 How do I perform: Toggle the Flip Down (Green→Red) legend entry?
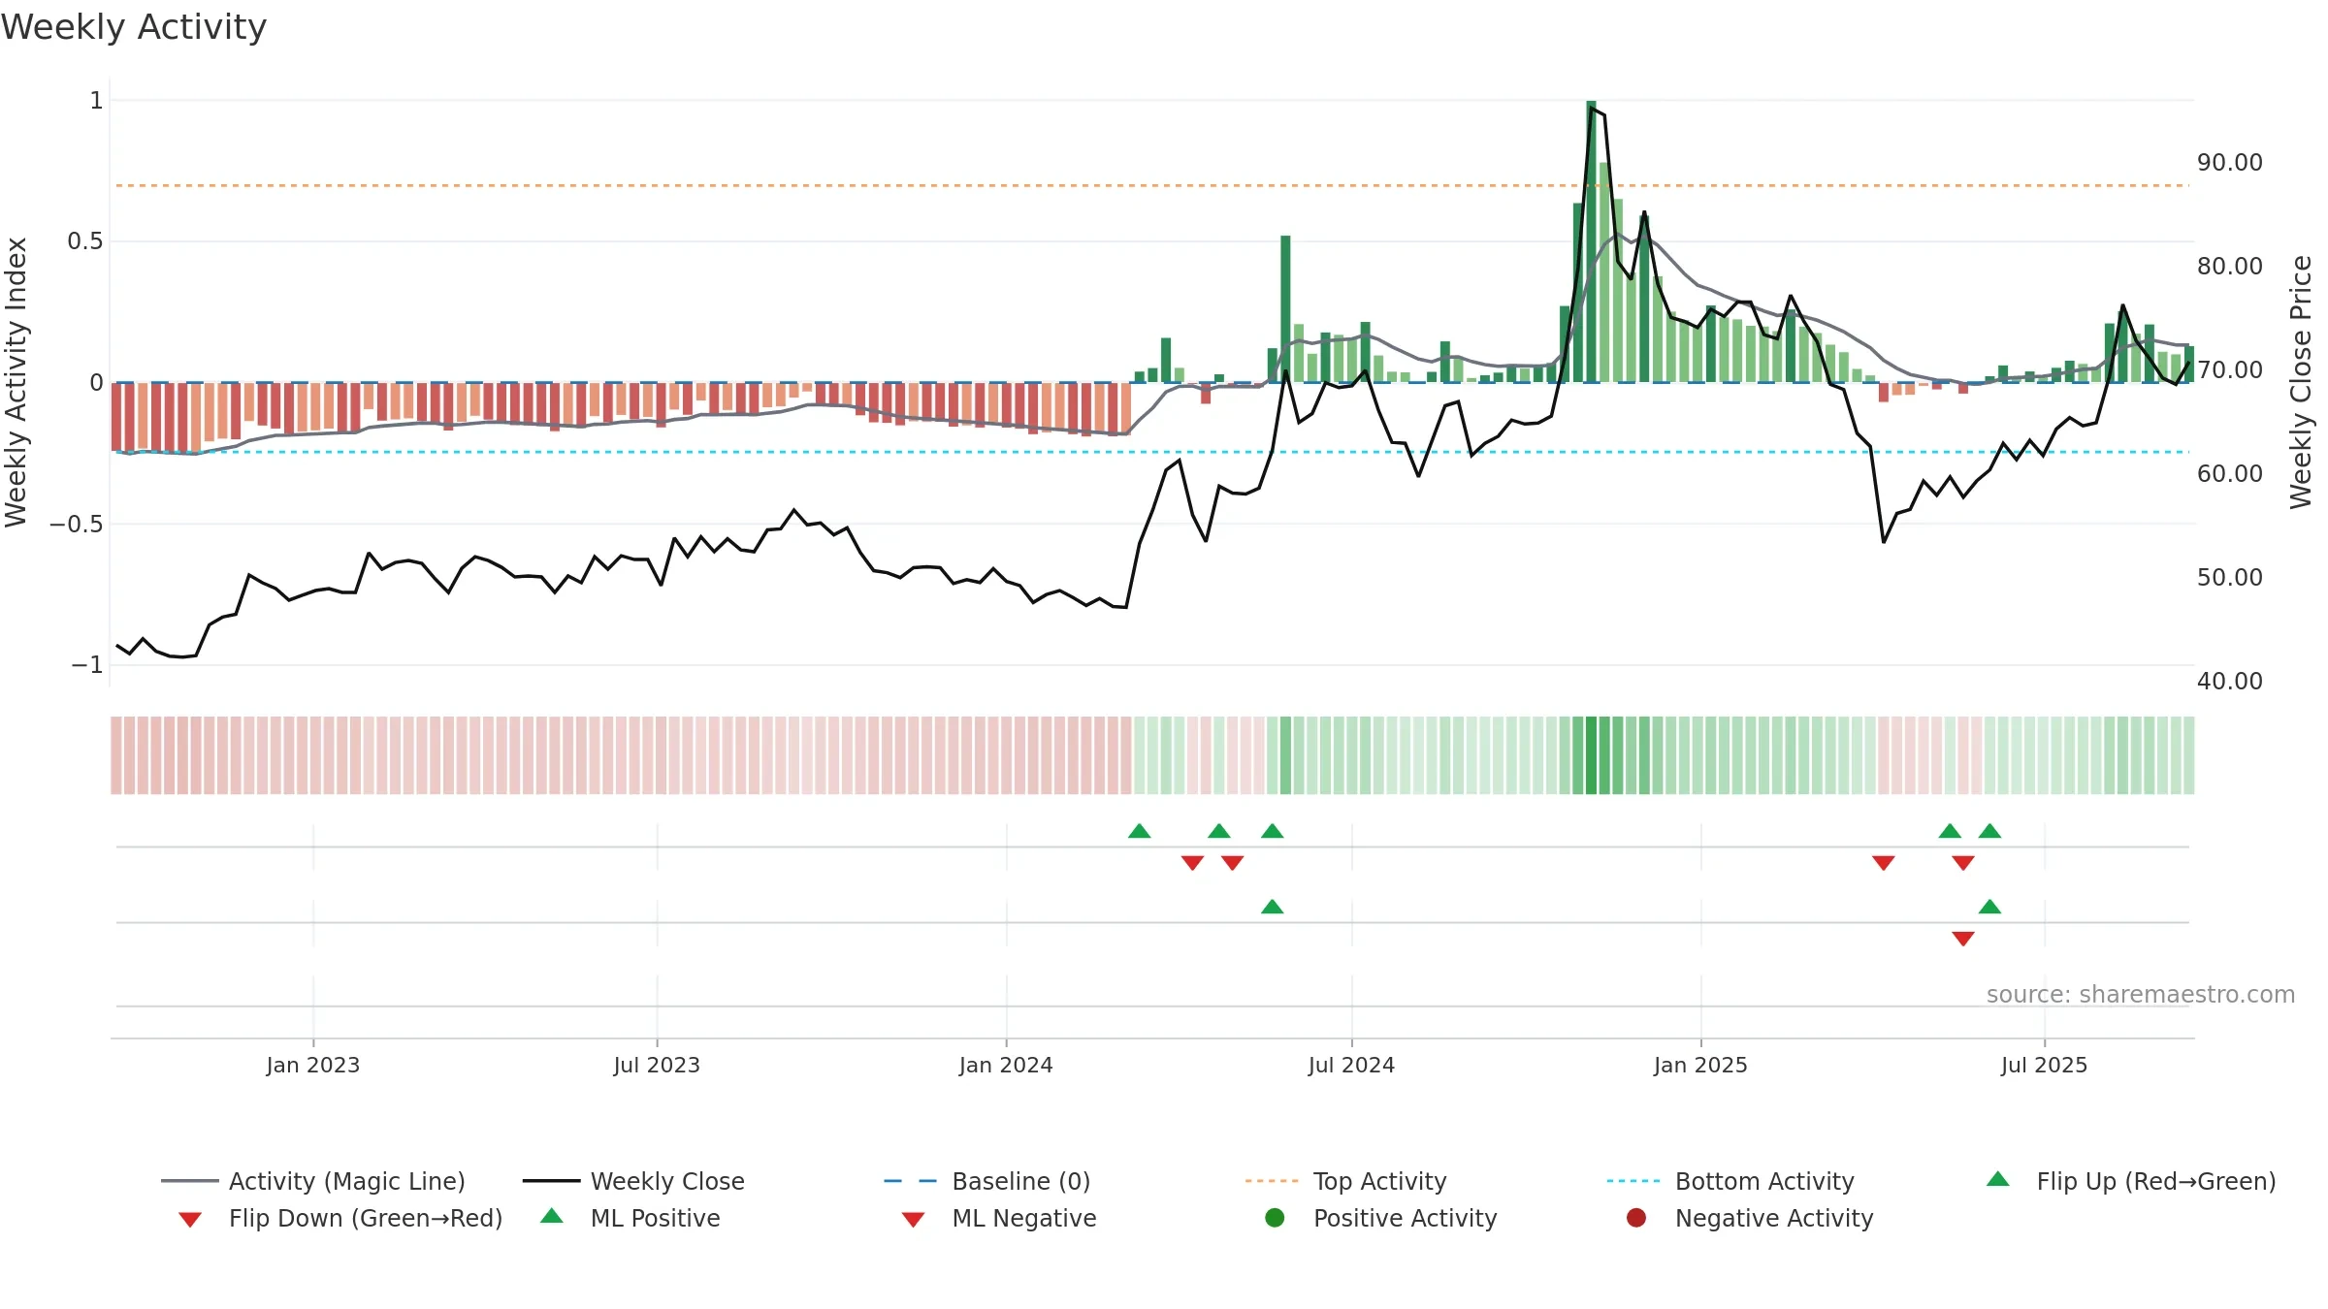tap(339, 1218)
